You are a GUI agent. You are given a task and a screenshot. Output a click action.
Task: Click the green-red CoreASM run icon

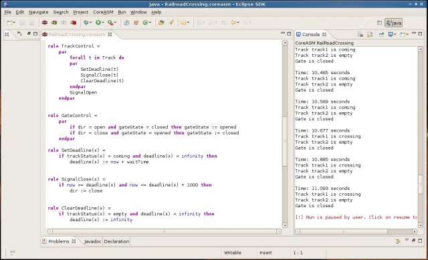click(54, 23)
